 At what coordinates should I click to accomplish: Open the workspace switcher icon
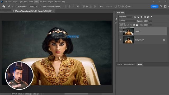165,6
